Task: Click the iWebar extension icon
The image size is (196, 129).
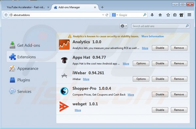Action: [64, 75]
